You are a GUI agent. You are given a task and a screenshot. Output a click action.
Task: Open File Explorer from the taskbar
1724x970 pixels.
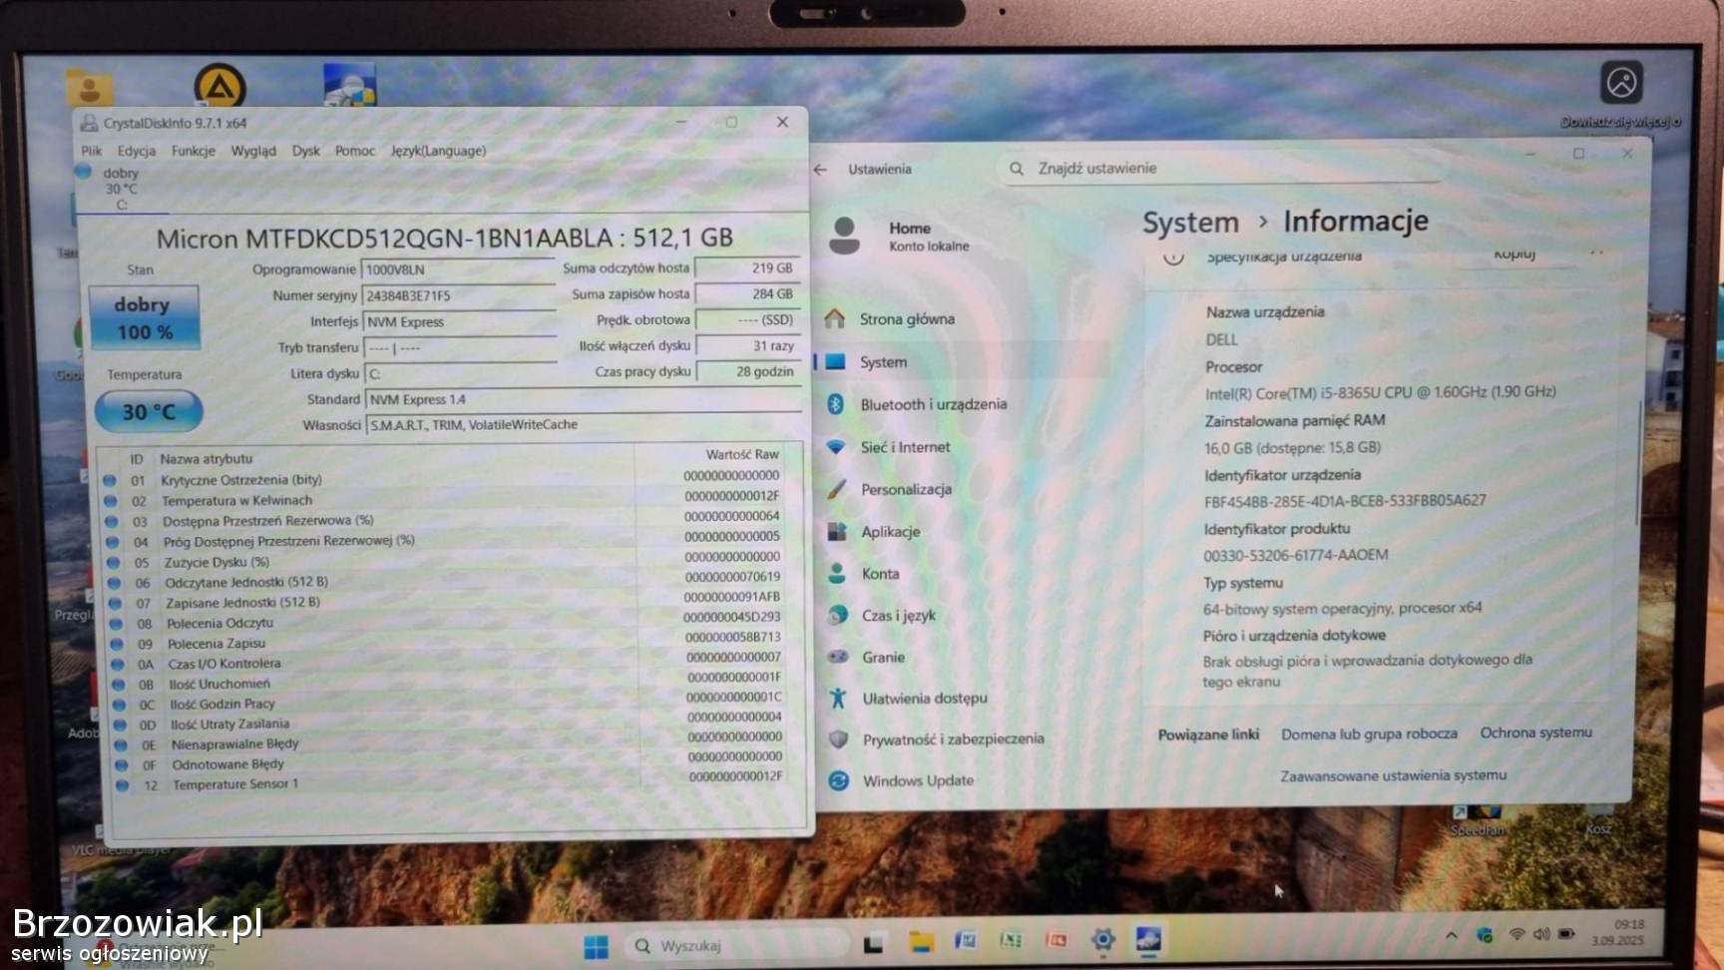click(x=921, y=941)
